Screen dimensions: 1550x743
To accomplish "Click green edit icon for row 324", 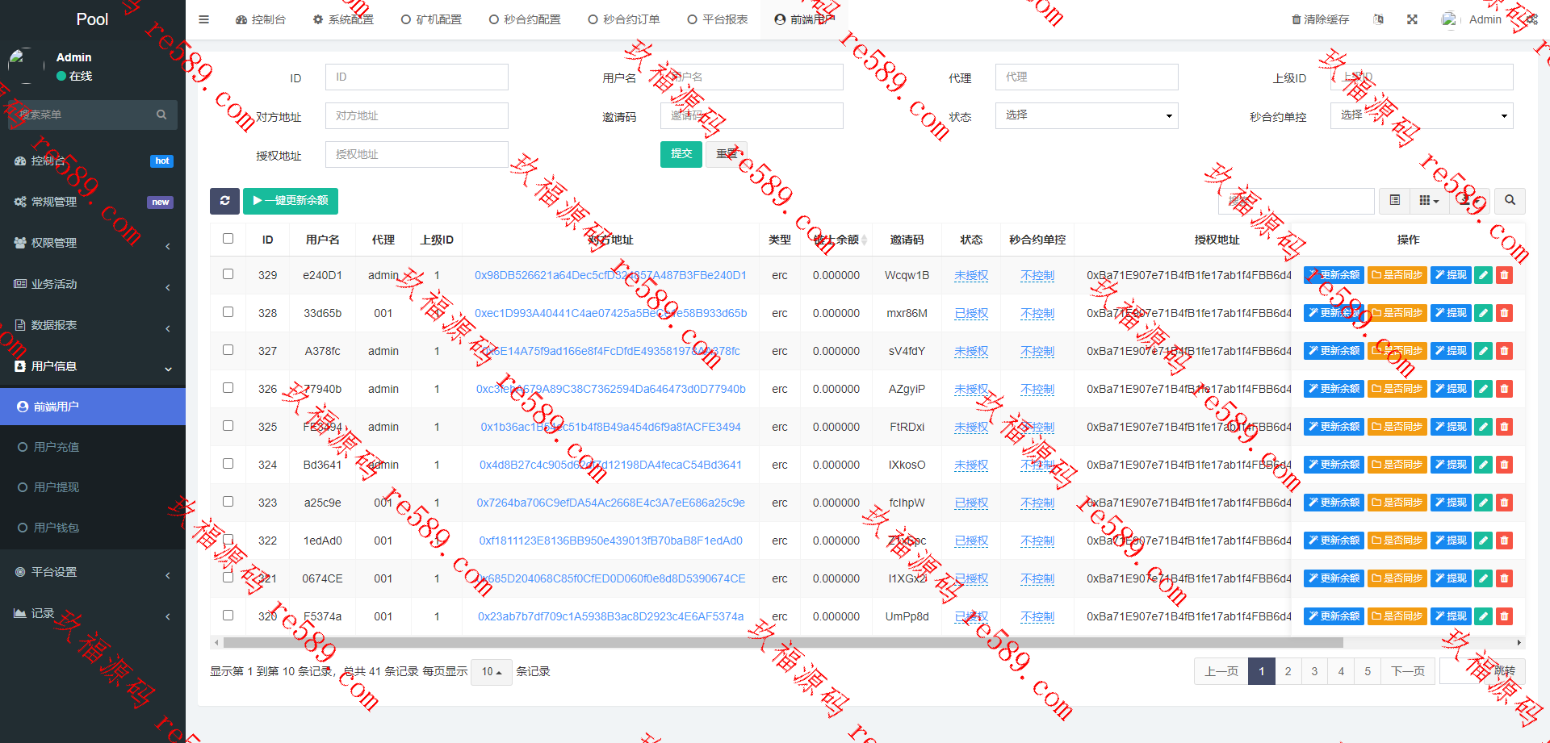I will click(x=1484, y=465).
